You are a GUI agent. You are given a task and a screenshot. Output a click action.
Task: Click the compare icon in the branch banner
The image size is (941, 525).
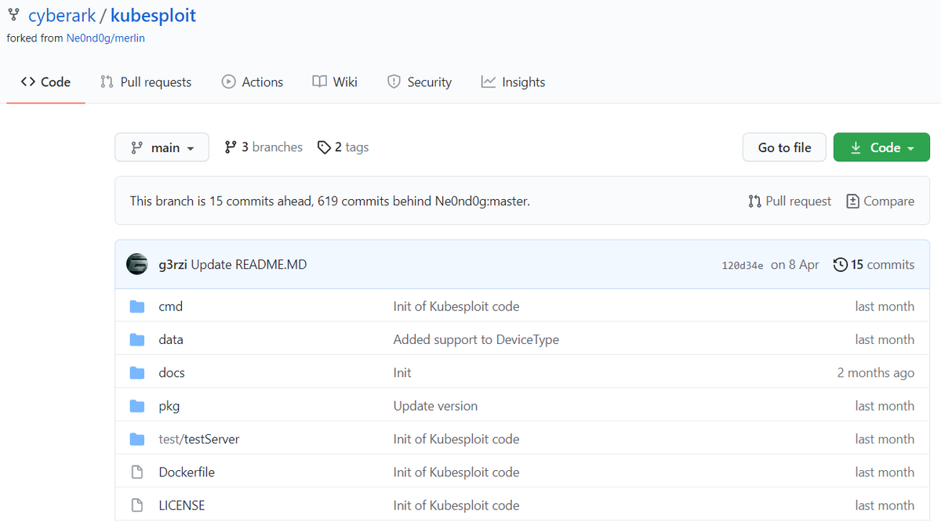pyautogui.click(x=852, y=201)
